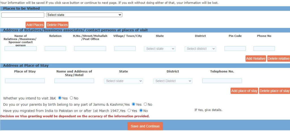Viewport: 290px width, 131px height.
Task: Expand relative's Select state dropdown
Action: [x=160, y=49]
